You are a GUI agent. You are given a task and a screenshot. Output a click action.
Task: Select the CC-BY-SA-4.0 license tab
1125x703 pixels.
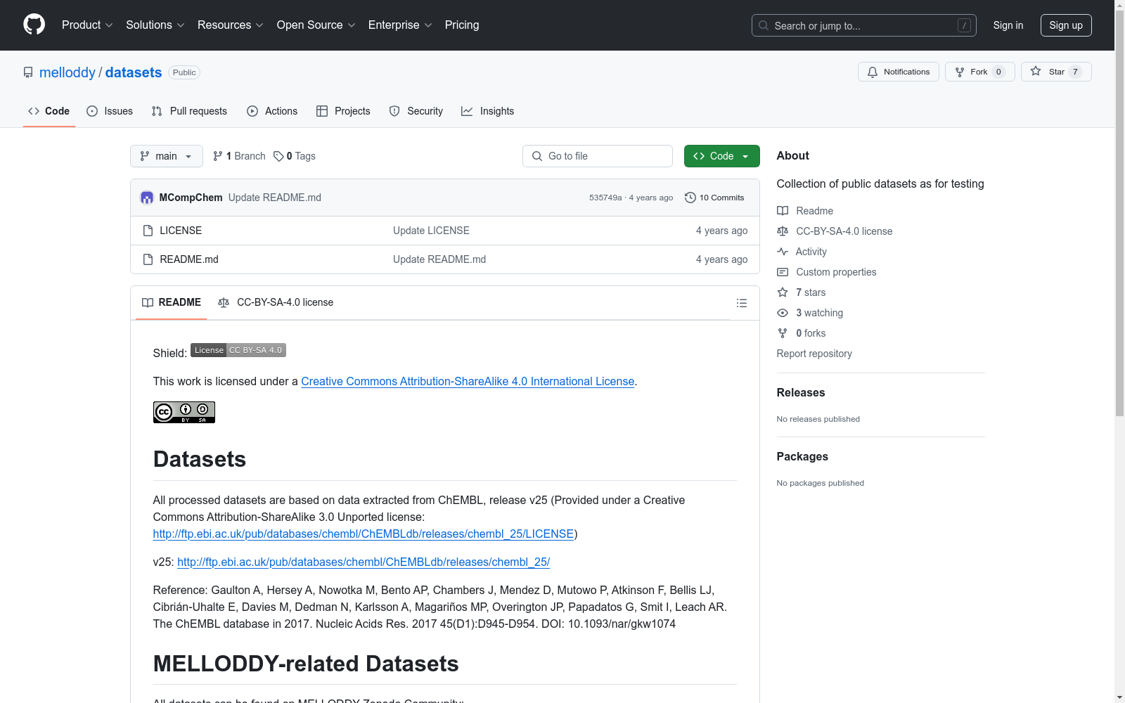[276, 302]
